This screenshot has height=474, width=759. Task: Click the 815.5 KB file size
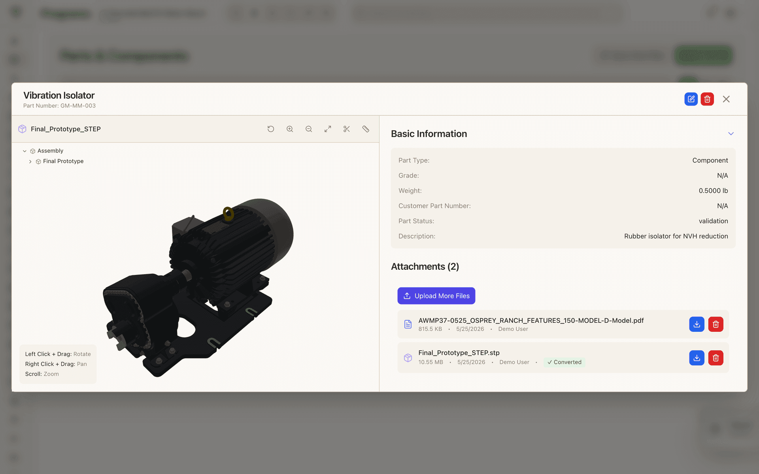click(430, 329)
